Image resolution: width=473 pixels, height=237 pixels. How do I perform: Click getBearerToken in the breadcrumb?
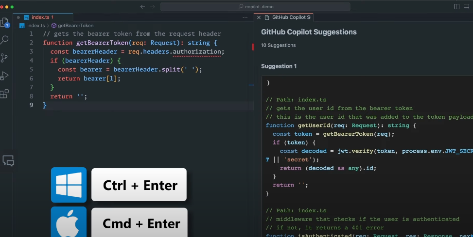76,26
